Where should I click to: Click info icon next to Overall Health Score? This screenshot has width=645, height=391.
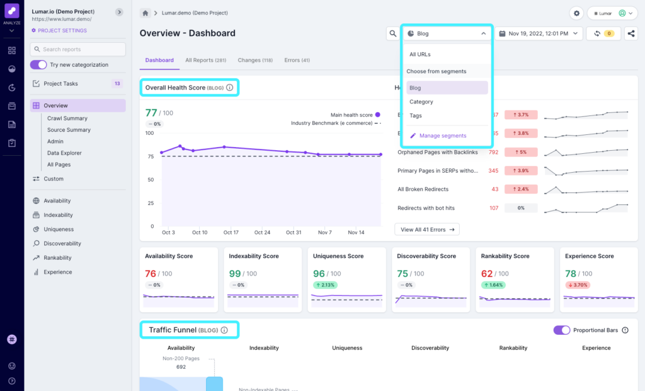click(229, 88)
